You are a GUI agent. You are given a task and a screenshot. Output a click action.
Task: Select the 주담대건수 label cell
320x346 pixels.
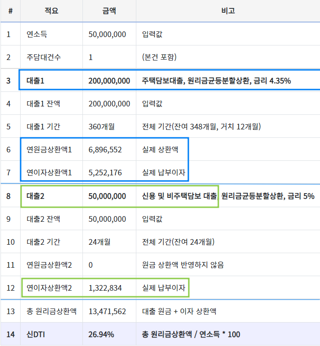coord(44,57)
